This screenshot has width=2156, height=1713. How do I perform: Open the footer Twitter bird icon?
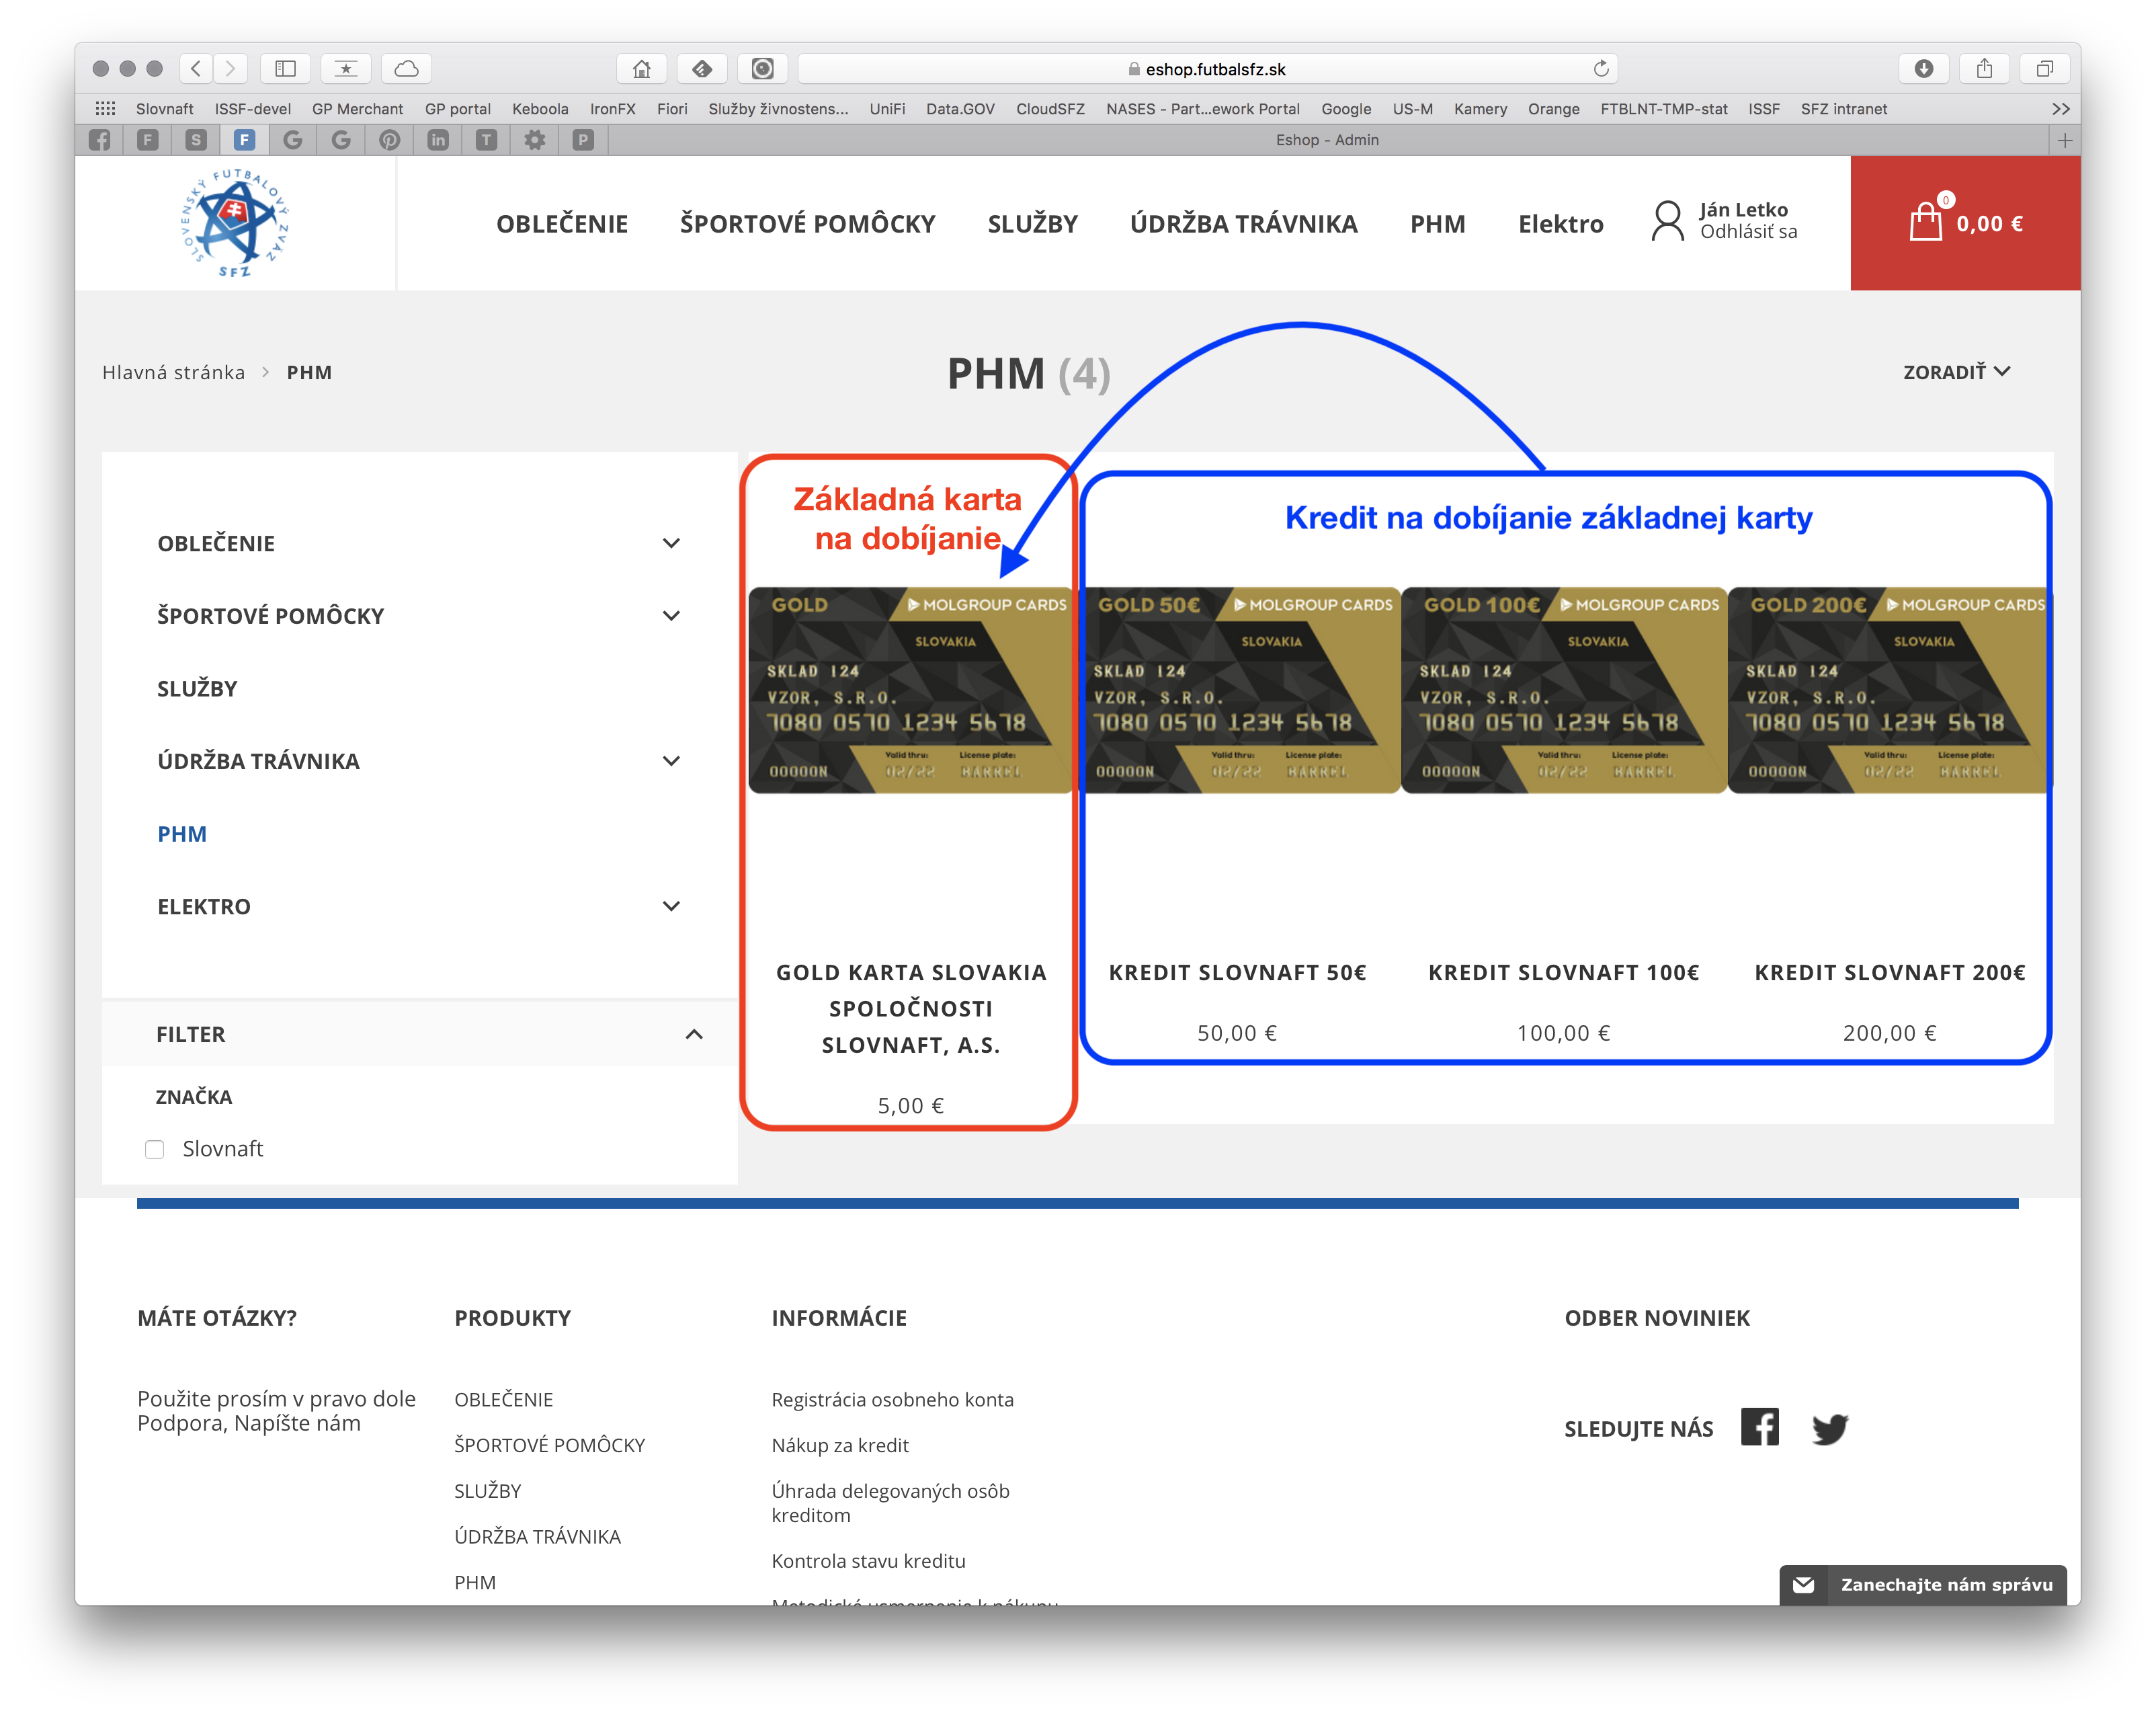click(x=1830, y=1428)
